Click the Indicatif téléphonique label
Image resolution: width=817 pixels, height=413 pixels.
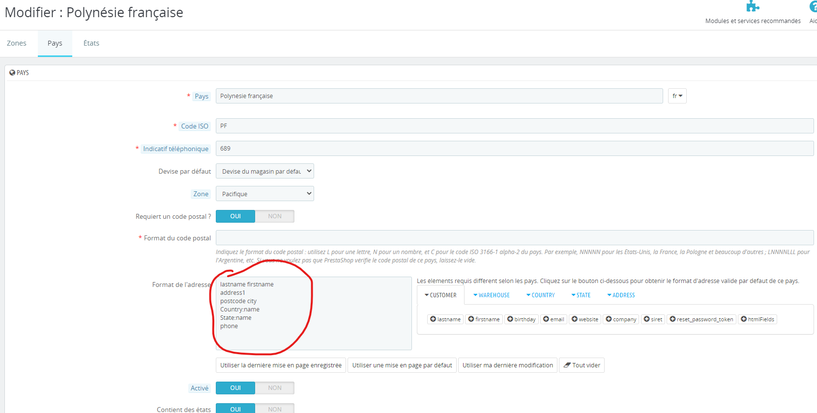[175, 149]
